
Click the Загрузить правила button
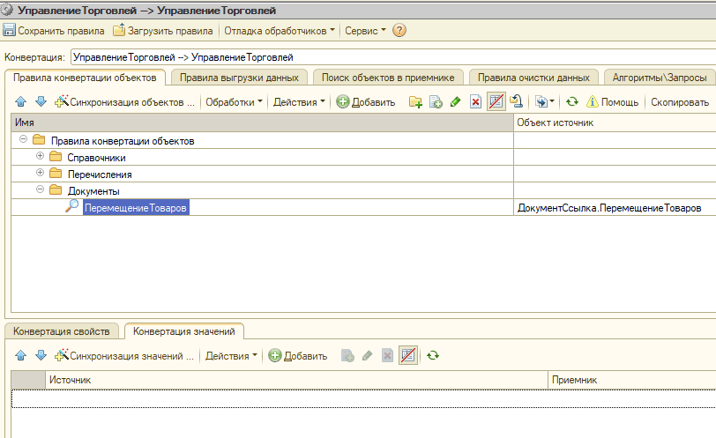pyautogui.click(x=162, y=31)
